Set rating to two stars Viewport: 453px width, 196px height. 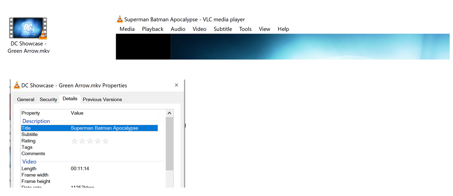[82, 141]
